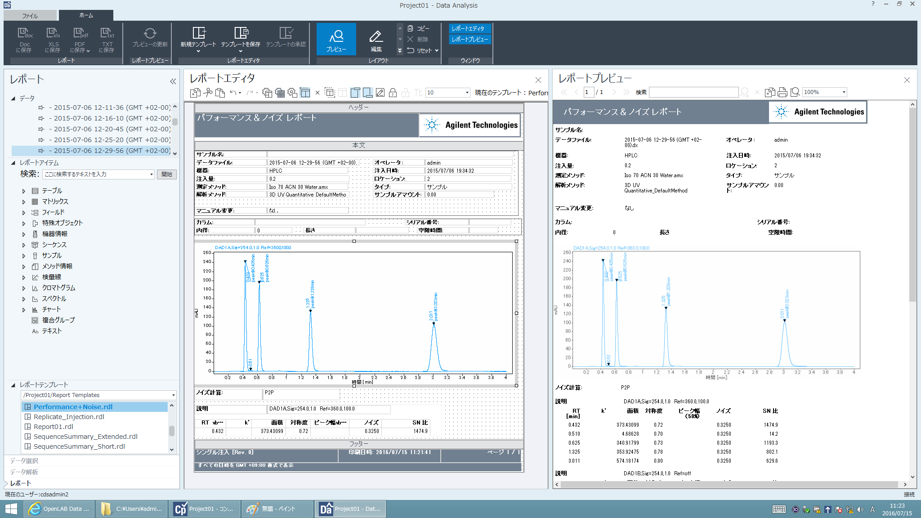This screenshot has width=921, height=518.
Task: Select the Replicate_Injection.rdl template
Action: point(69,417)
